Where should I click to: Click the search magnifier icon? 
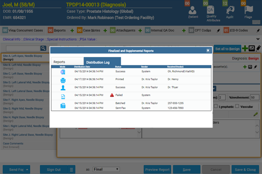click(43, 48)
